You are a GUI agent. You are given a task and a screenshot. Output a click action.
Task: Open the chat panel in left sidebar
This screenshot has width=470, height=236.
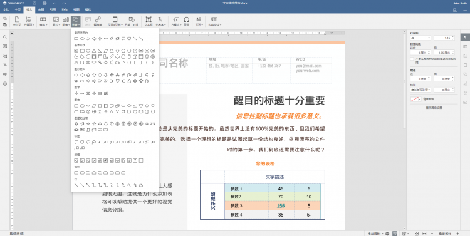5,56
